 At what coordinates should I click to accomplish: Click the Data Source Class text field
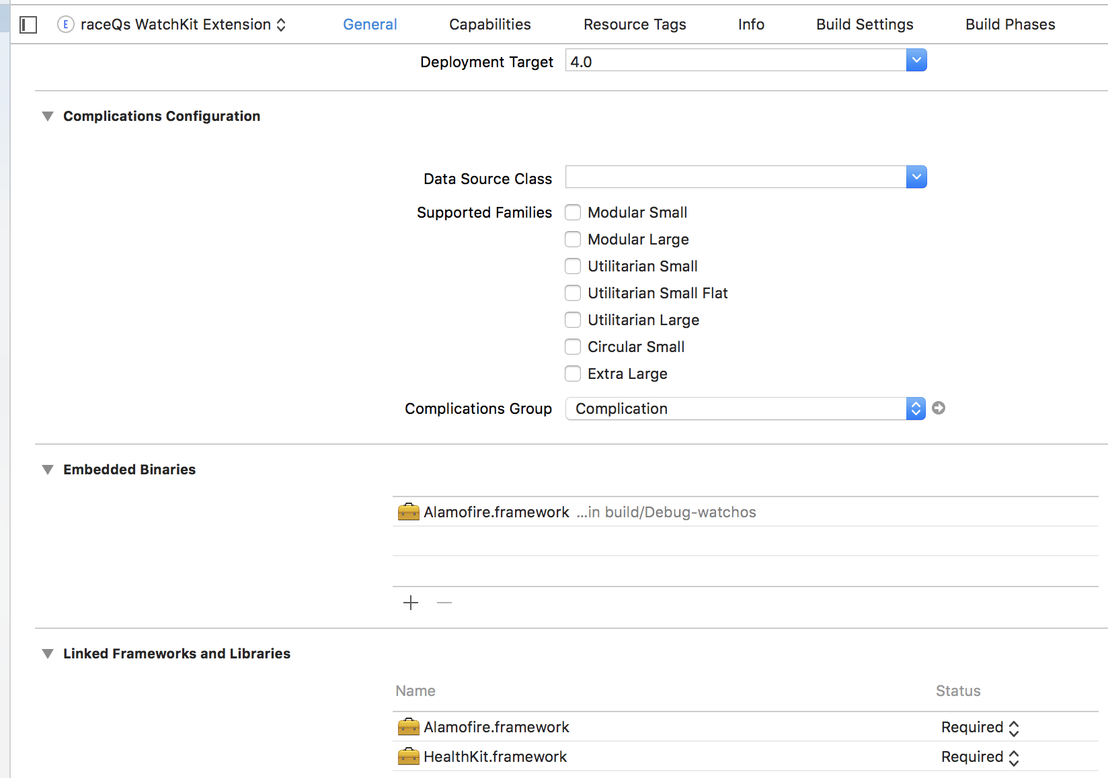point(736,177)
